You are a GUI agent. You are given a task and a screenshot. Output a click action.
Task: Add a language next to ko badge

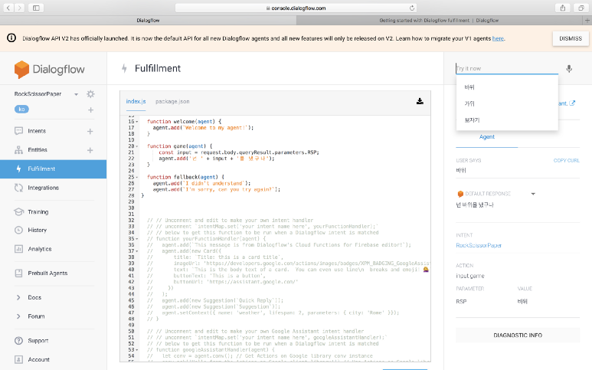(90, 110)
